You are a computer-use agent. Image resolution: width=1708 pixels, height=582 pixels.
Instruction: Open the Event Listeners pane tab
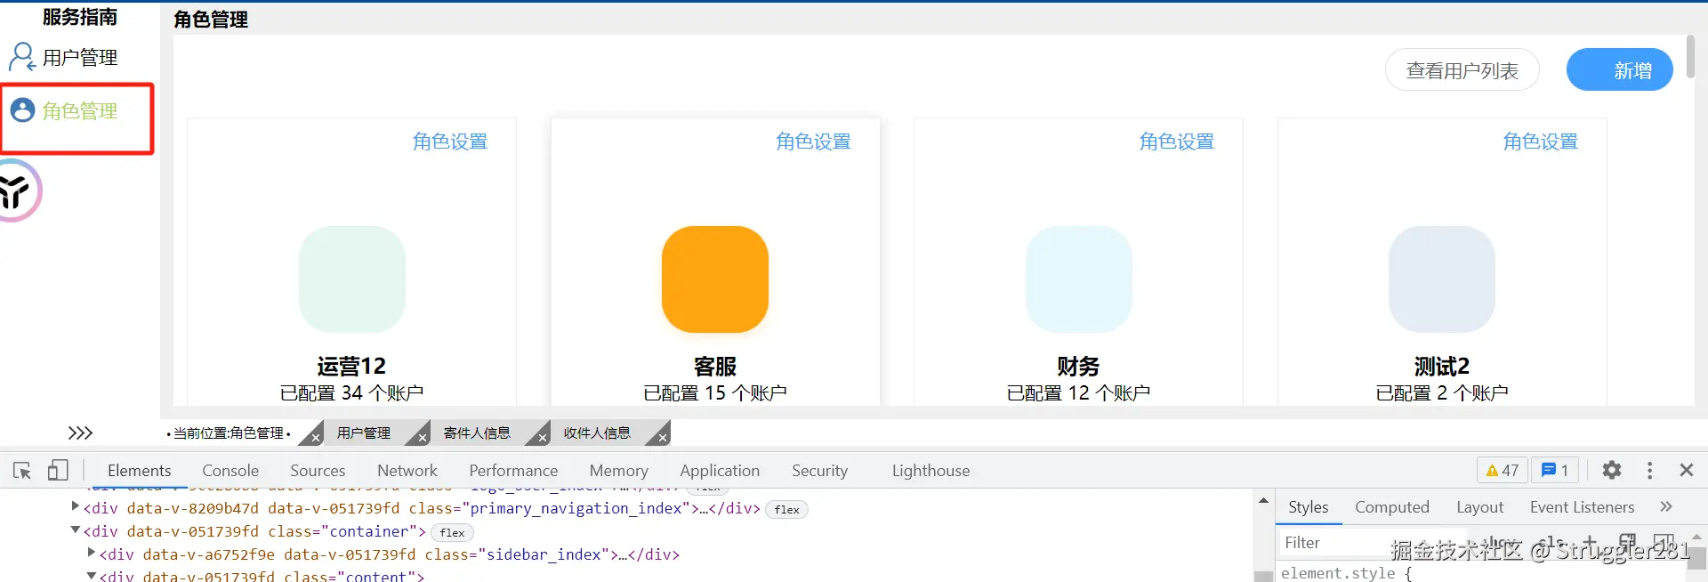coord(1582,506)
